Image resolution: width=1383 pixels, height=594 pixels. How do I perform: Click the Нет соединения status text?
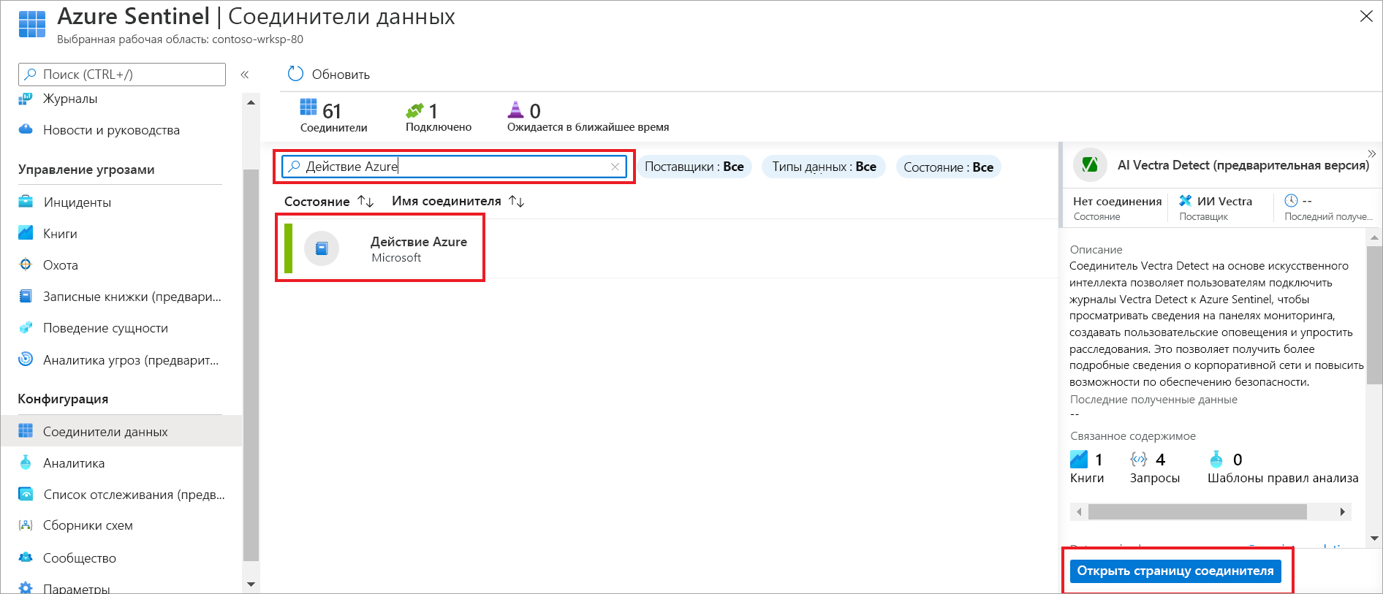point(1117,201)
